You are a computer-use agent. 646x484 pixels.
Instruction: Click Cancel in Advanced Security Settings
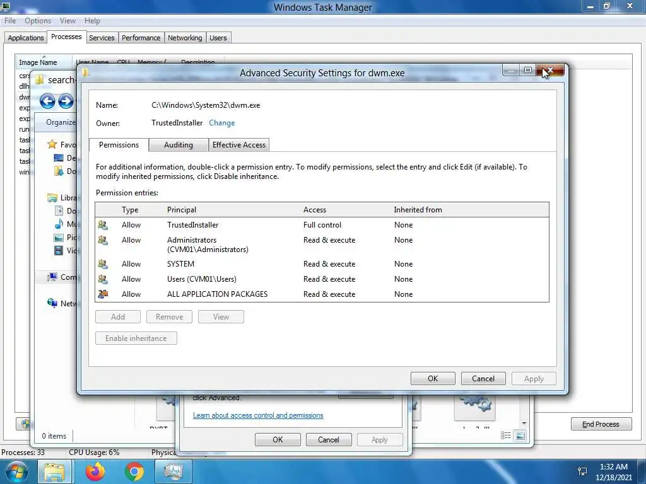483,379
